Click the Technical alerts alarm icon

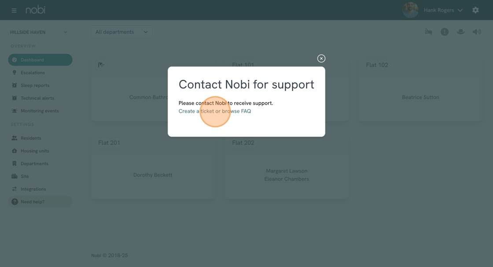pyautogui.click(x=15, y=98)
